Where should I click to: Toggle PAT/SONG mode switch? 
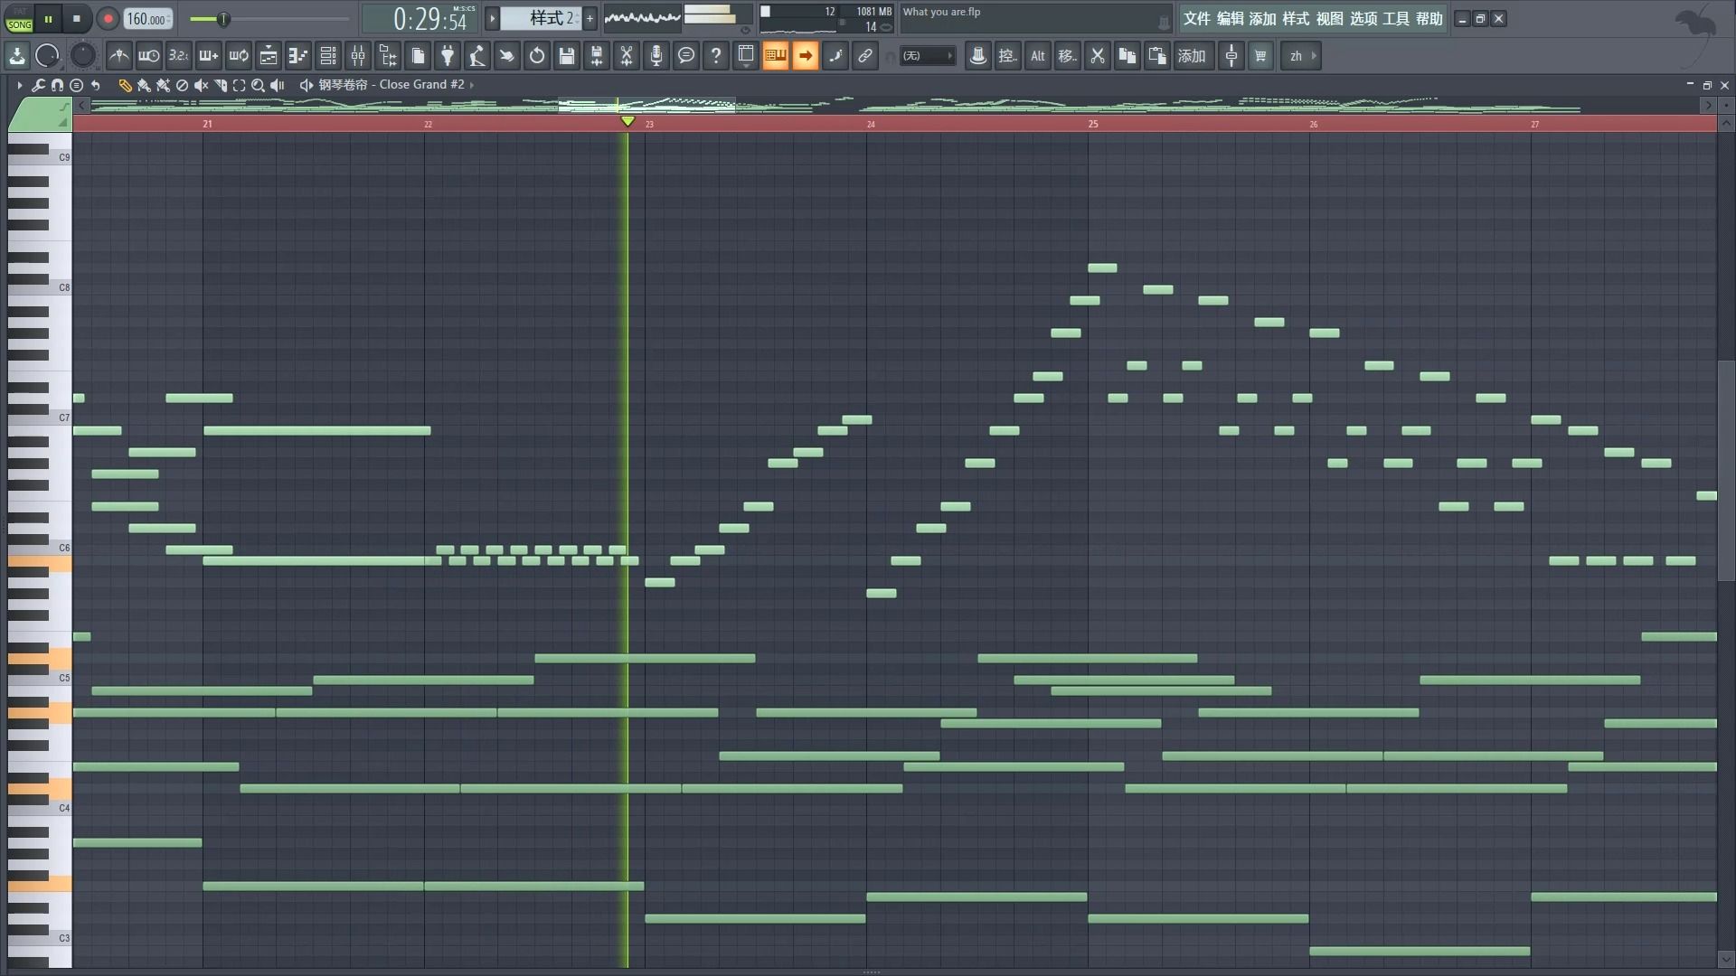point(19,19)
